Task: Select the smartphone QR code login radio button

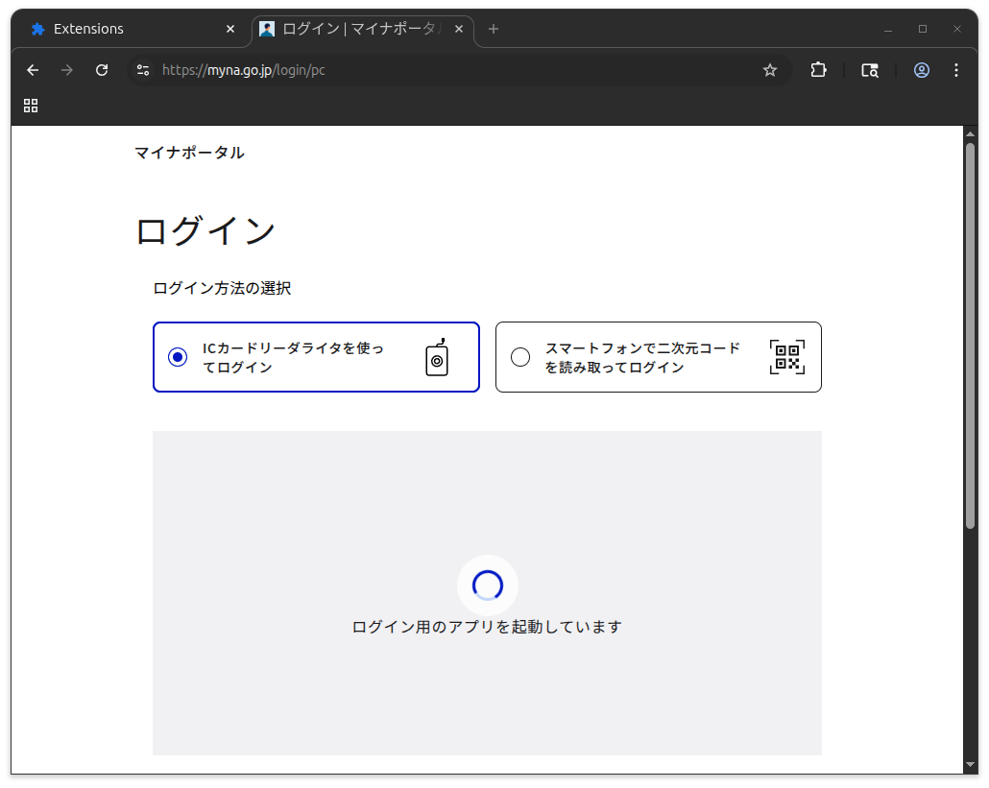Action: click(x=520, y=357)
